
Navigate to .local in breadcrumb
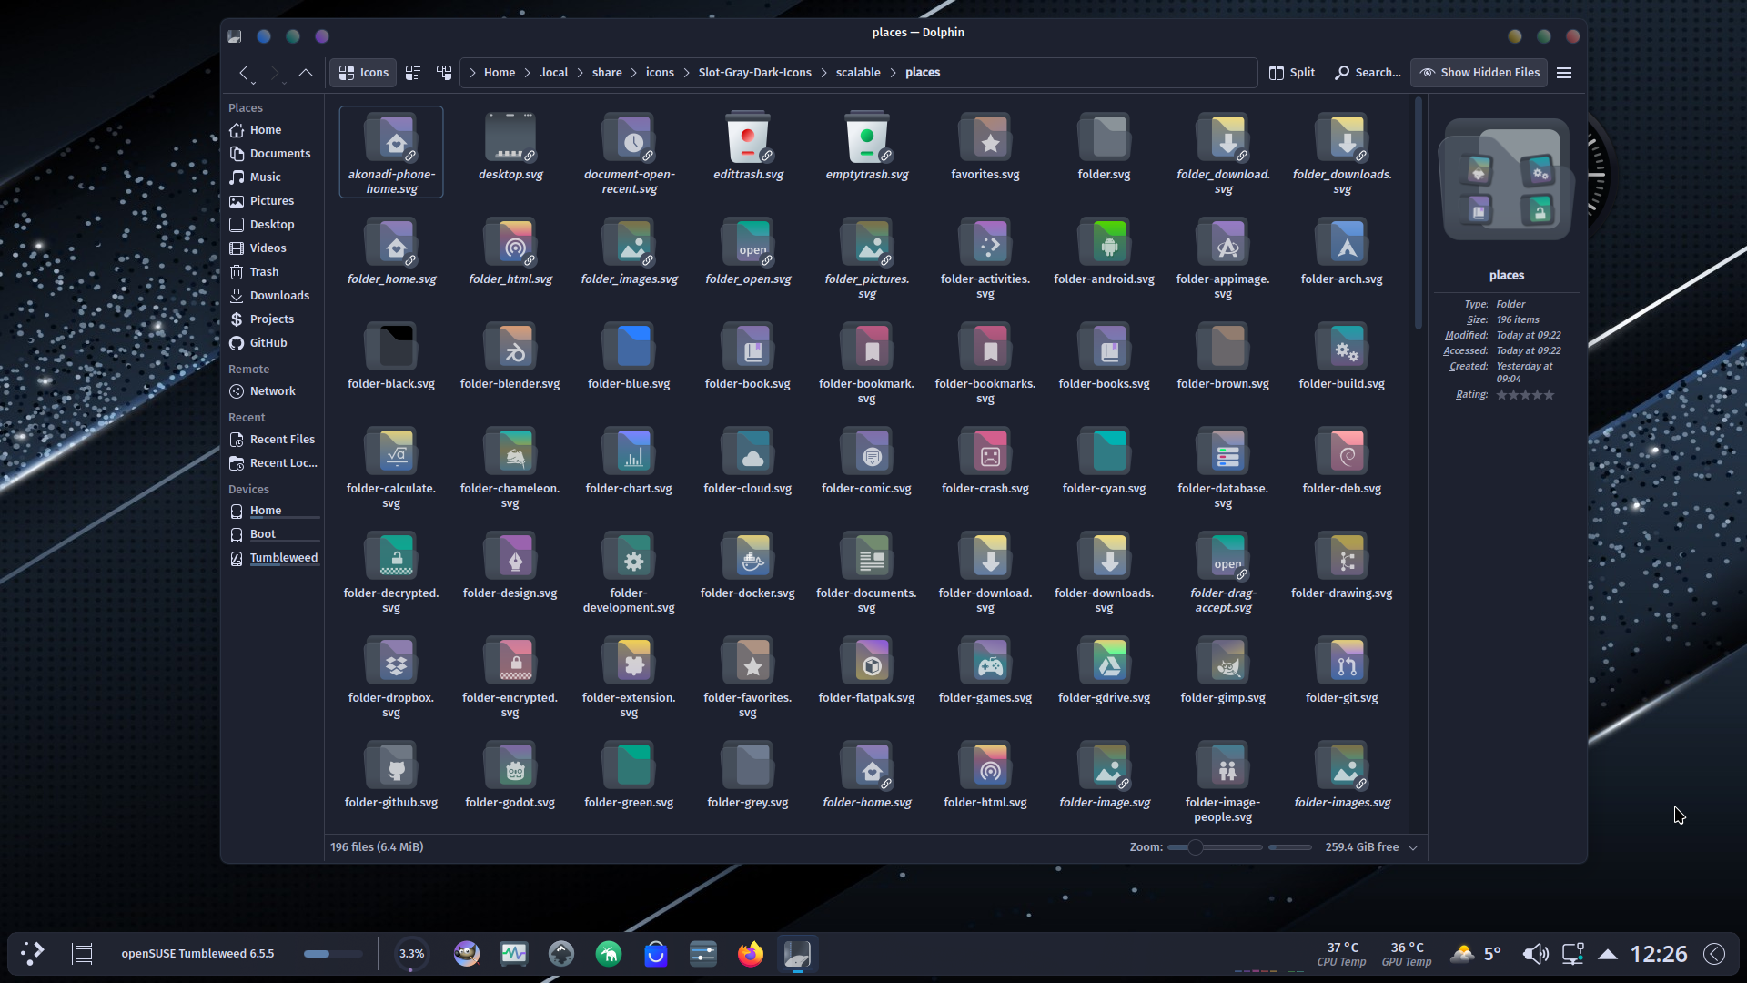(553, 73)
